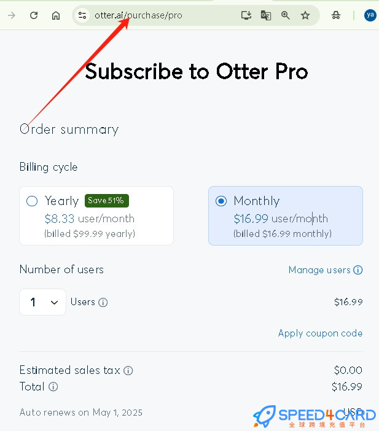Click the info icon next to Total
This screenshot has width=379, height=431.
[53, 387]
